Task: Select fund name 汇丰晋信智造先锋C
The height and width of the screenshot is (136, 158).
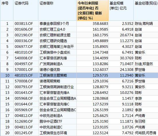Action: click(54, 104)
